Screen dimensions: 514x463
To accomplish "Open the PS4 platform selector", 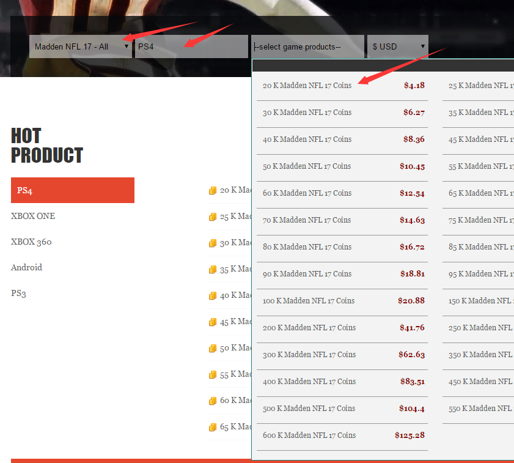I will tap(191, 46).
